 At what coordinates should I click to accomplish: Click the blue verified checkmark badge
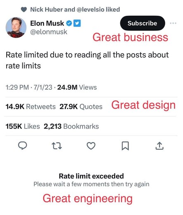pos(69,23)
